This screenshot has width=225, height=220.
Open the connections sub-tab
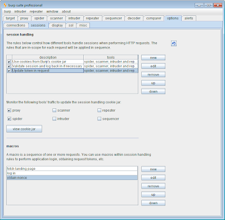[16, 25]
